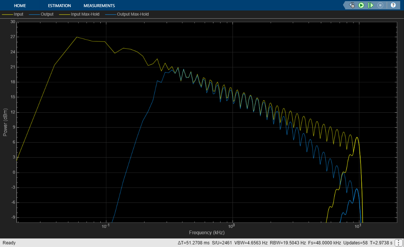This screenshot has height=247, width=404.
Task: Click the greyed-out Stop button
Action: (380, 5)
